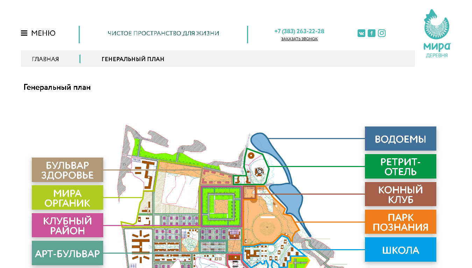Select the МИРА ОРГАНИК map label
472x268 pixels.
[68, 198]
